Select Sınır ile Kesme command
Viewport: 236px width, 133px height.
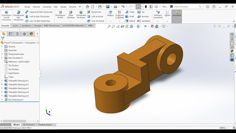pyautogui.click(x=96, y=21)
